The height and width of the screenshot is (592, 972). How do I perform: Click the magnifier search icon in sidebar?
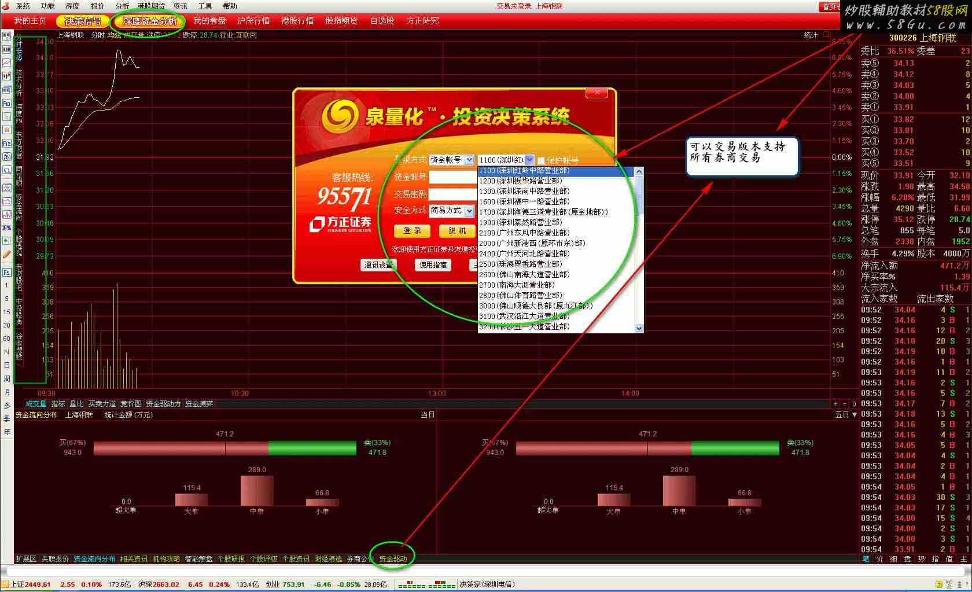pyautogui.click(x=6, y=170)
